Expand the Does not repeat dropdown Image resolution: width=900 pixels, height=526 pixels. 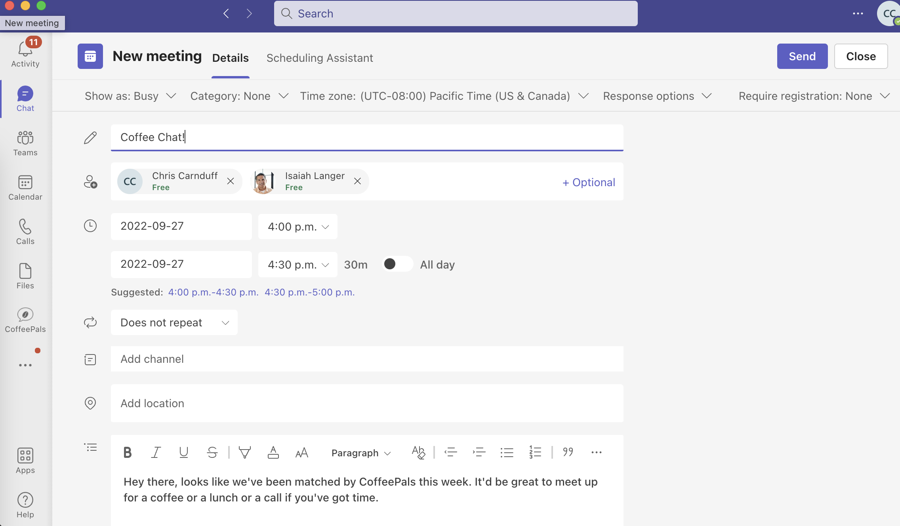point(174,322)
